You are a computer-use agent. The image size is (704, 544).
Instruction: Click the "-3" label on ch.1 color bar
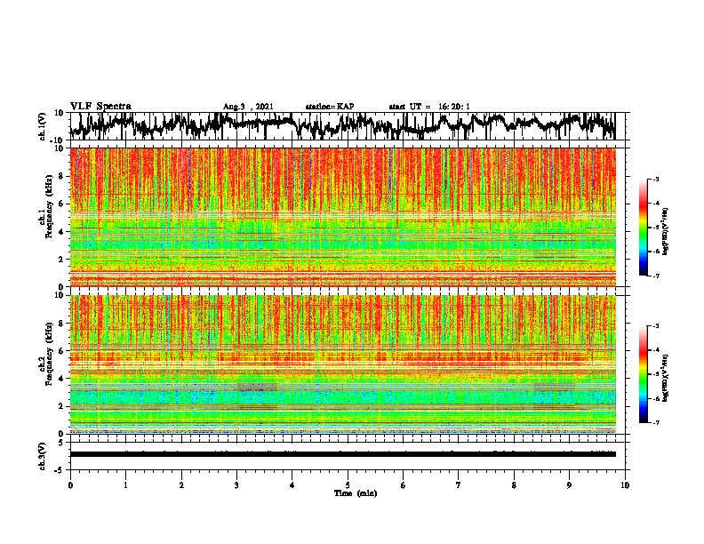pos(655,179)
